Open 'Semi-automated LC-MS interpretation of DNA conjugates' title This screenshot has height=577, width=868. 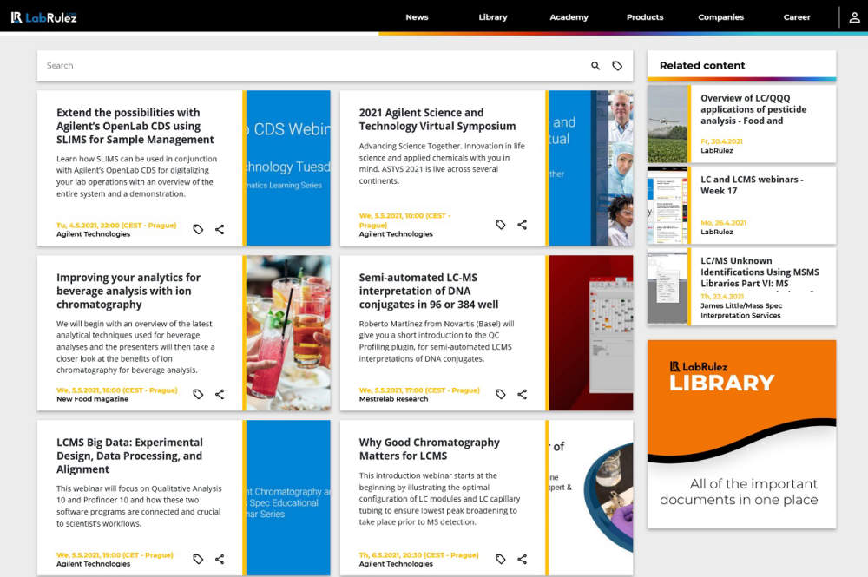coord(429,291)
